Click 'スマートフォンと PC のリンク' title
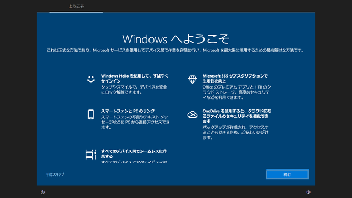This screenshot has height=198, width=352. tap(128, 111)
